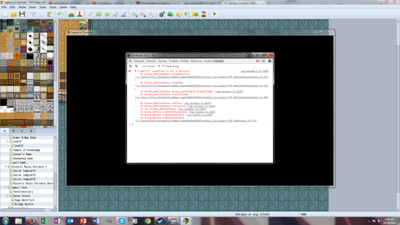400x225 pixels.
Task: Clear the console log icon
Action: pyautogui.click(x=130, y=66)
